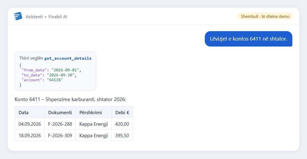
Task: Click the date cell 04.09.2026
Action: point(30,124)
